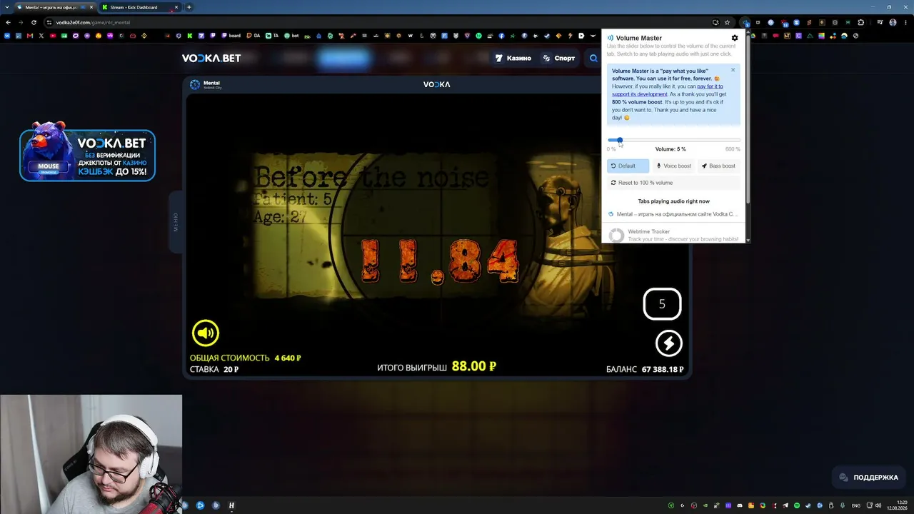The width and height of the screenshot is (914, 514).
Task: Open the ПОДДЕРЖКА support chat
Action: click(x=869, y=477)
